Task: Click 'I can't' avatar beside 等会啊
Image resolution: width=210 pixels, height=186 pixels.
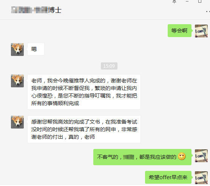Action: coord(201,31)
